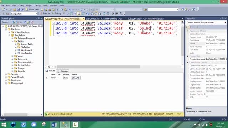Switch to the Messages tab

pos(63,71)
